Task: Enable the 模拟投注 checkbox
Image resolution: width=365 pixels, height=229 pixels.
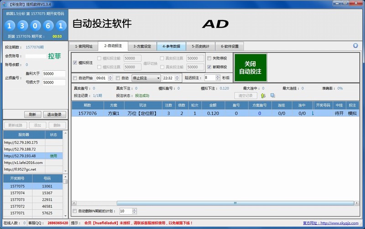Action: tap(75, 62)
